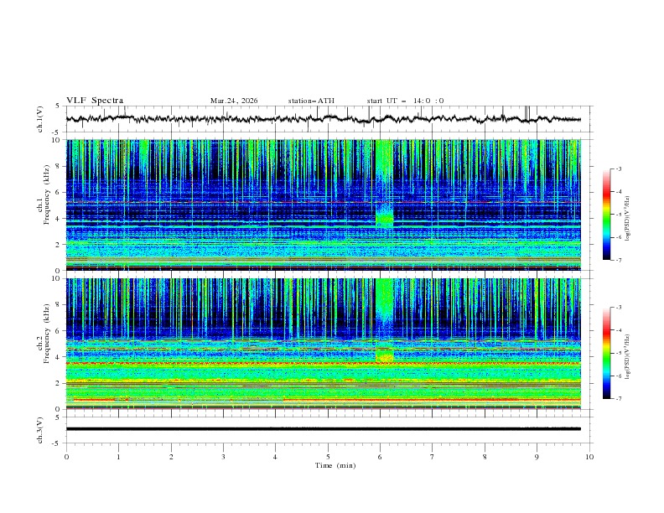664x513 pixels.
Task: Click the "0" time axis tick label
Action: click(66, 457)
